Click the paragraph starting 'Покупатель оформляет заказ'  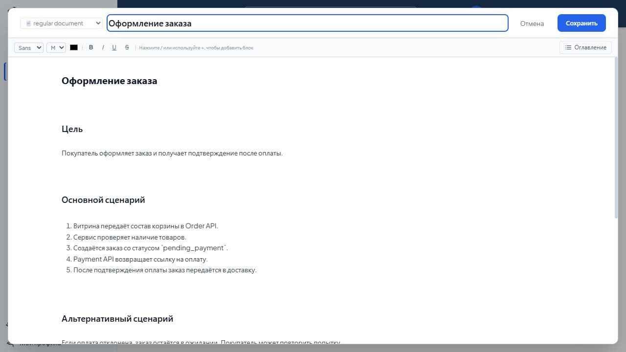tap(172, 153)
